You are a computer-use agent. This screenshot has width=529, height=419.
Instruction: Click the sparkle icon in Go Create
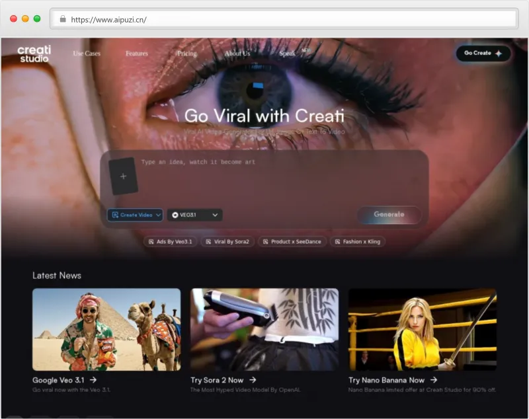(x=499, y=54)
